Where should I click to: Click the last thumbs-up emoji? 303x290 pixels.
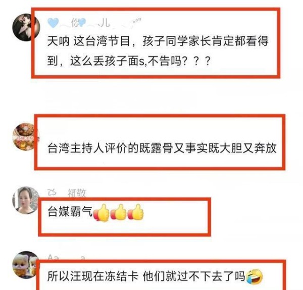[136, 212]
